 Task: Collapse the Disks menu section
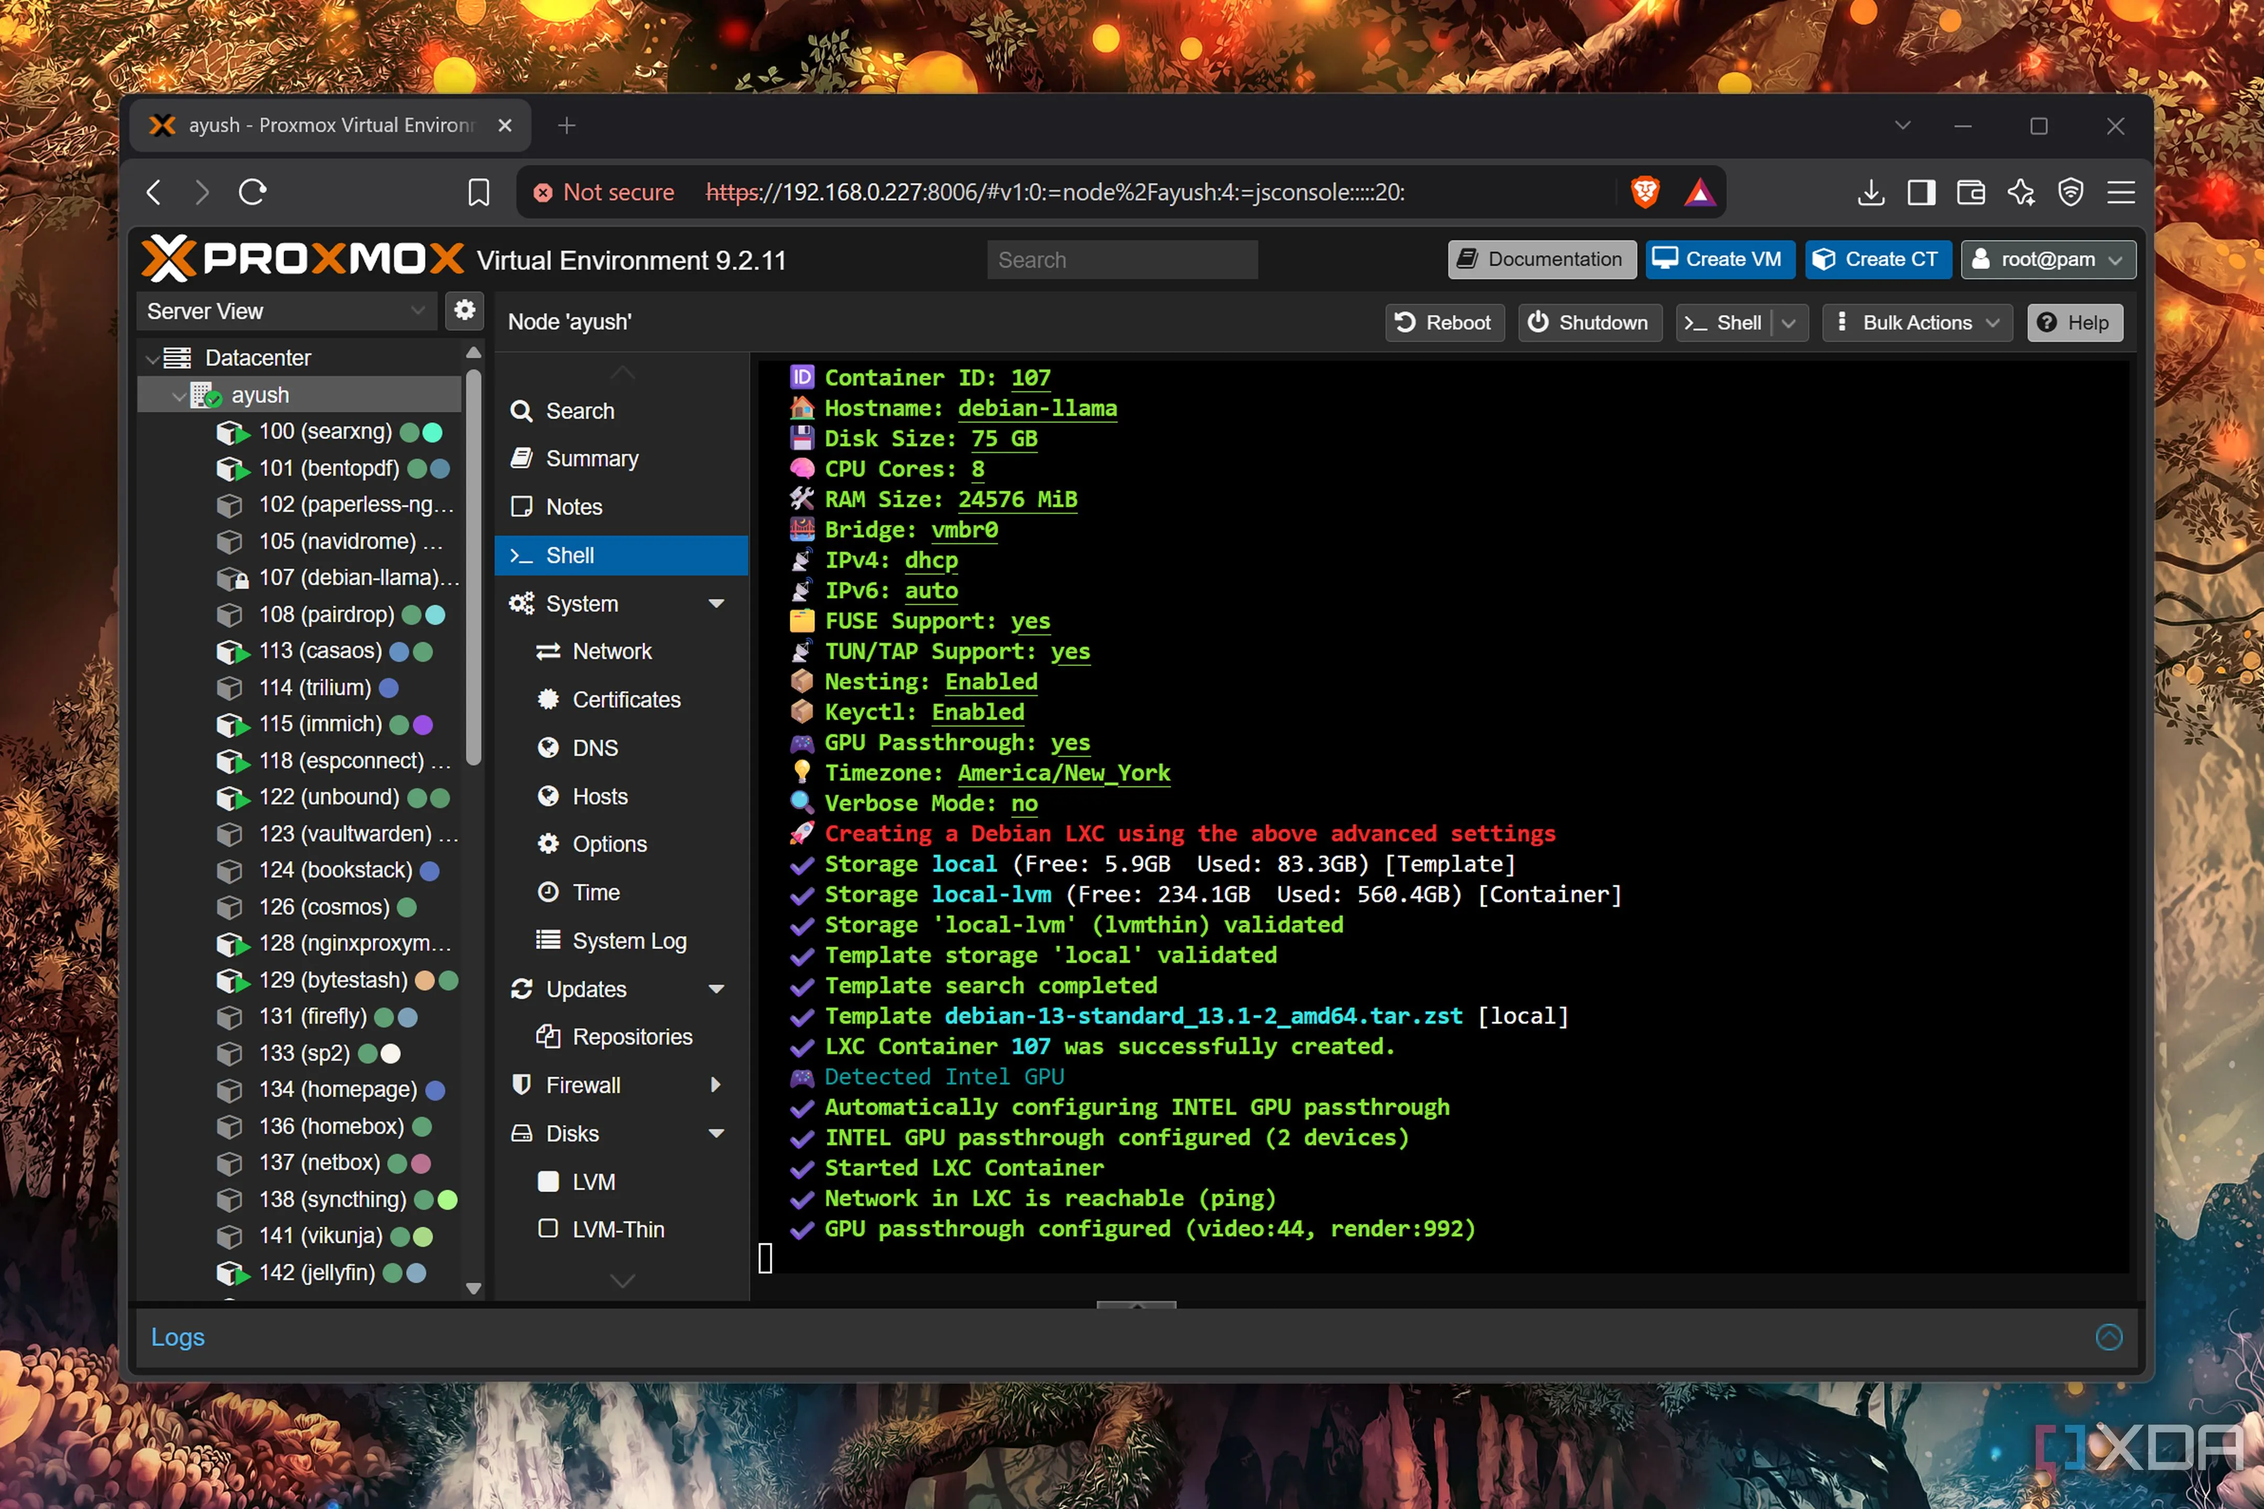pyautogui.click(x=716, y=1133)
